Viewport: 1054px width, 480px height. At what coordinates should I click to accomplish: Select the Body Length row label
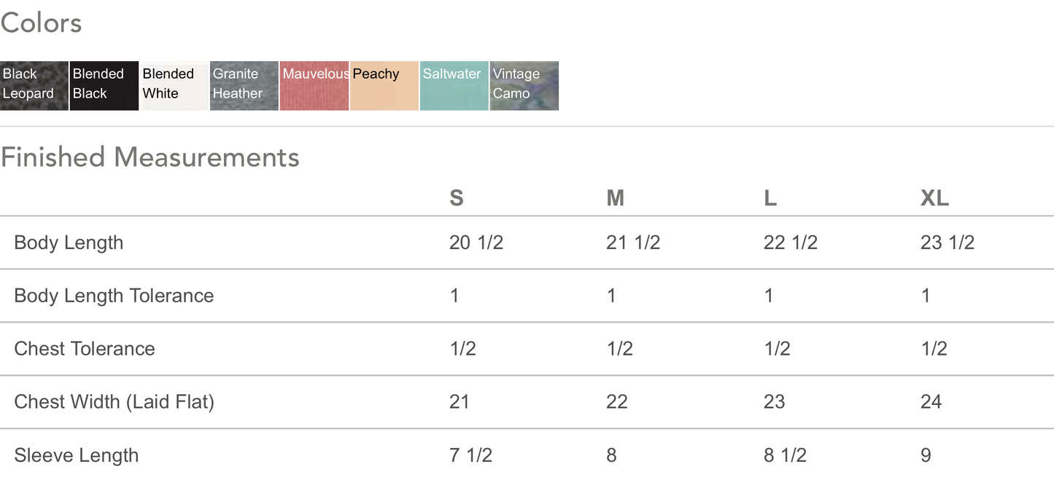69,243
